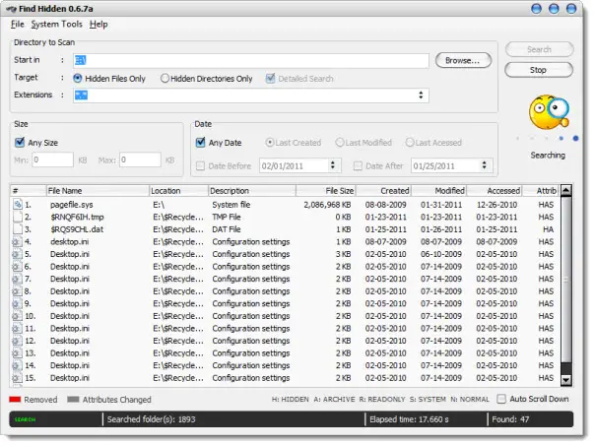Click the Elapsed time status entry
594x446 pixels.
tap(409, 419)
